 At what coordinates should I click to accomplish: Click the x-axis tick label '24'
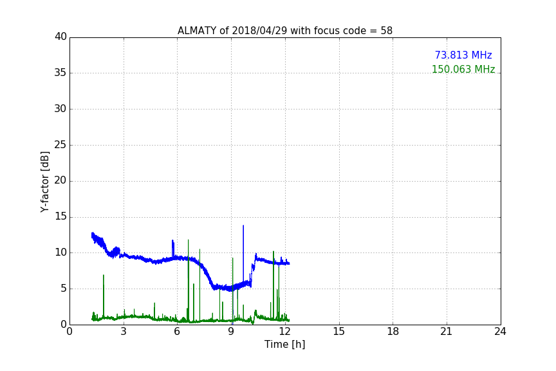(x=500, y=332)
